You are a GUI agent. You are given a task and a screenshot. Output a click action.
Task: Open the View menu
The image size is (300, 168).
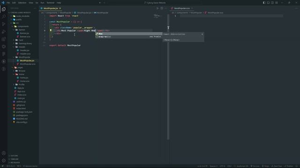click(x=31, y=3)
